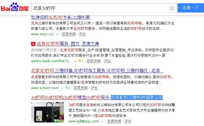Click the www.swyx.cc/ URL text

pyautogui.click(x=42, y=34)
